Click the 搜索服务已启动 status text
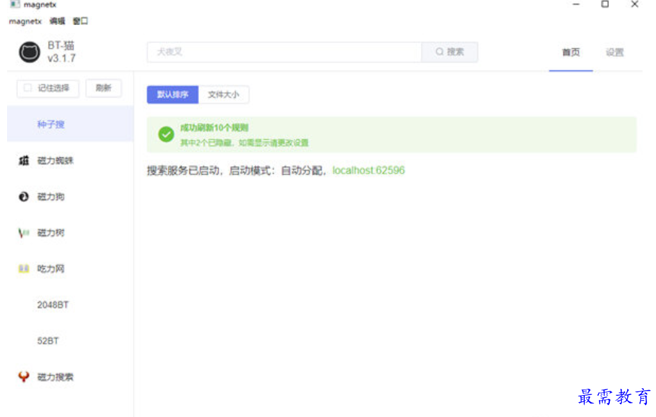 click(x=237, y=170)
